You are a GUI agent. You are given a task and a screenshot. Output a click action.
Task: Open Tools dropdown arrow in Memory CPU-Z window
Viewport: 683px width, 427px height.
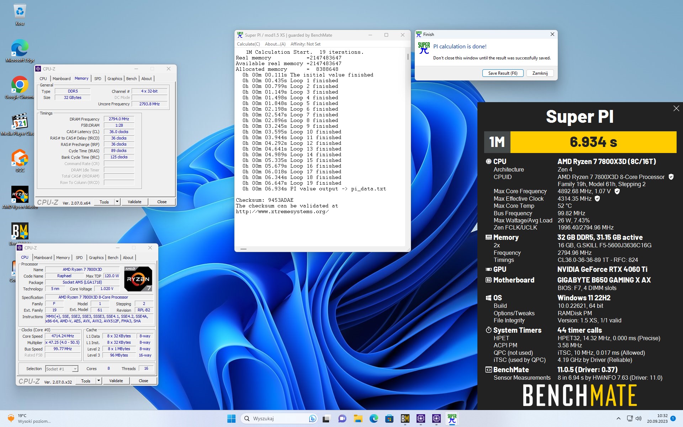[117, 202]
